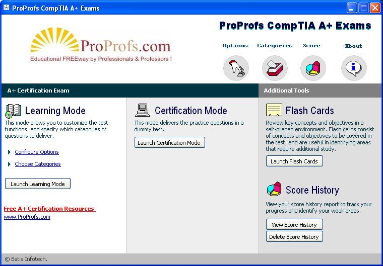Click the Delete Score History button

coord(294,237)
